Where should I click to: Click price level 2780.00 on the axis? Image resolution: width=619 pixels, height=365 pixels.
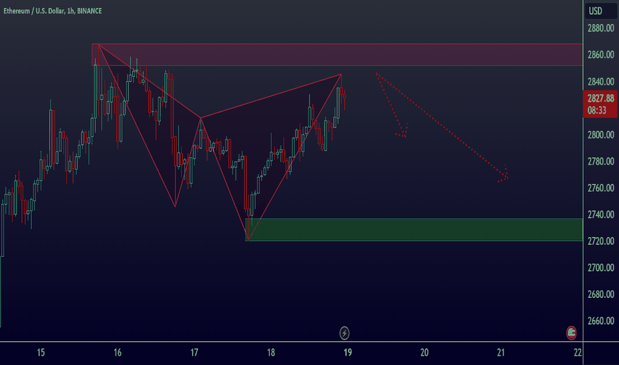600,161
